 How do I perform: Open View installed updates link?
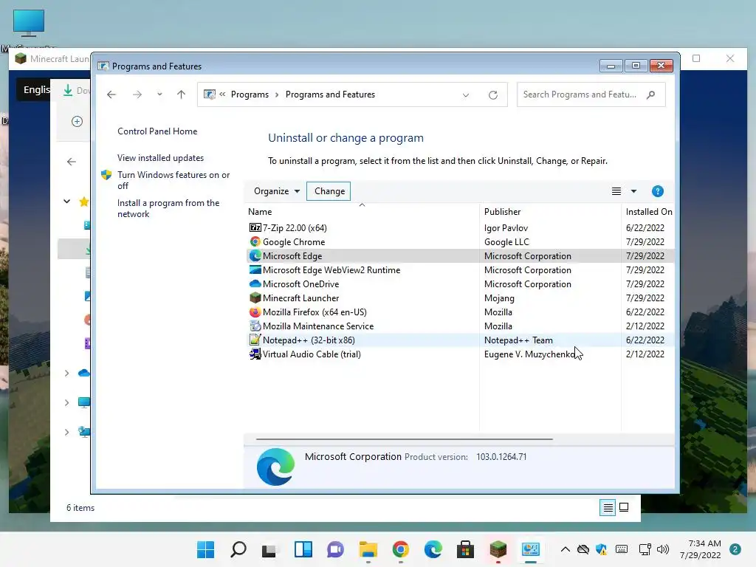pyautogui.click(x=160, y=158)
